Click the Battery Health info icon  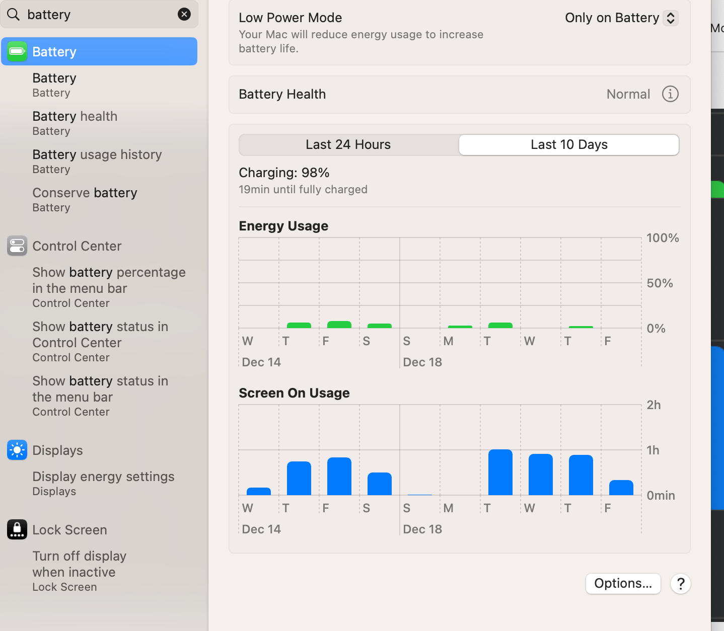(670, 94)
